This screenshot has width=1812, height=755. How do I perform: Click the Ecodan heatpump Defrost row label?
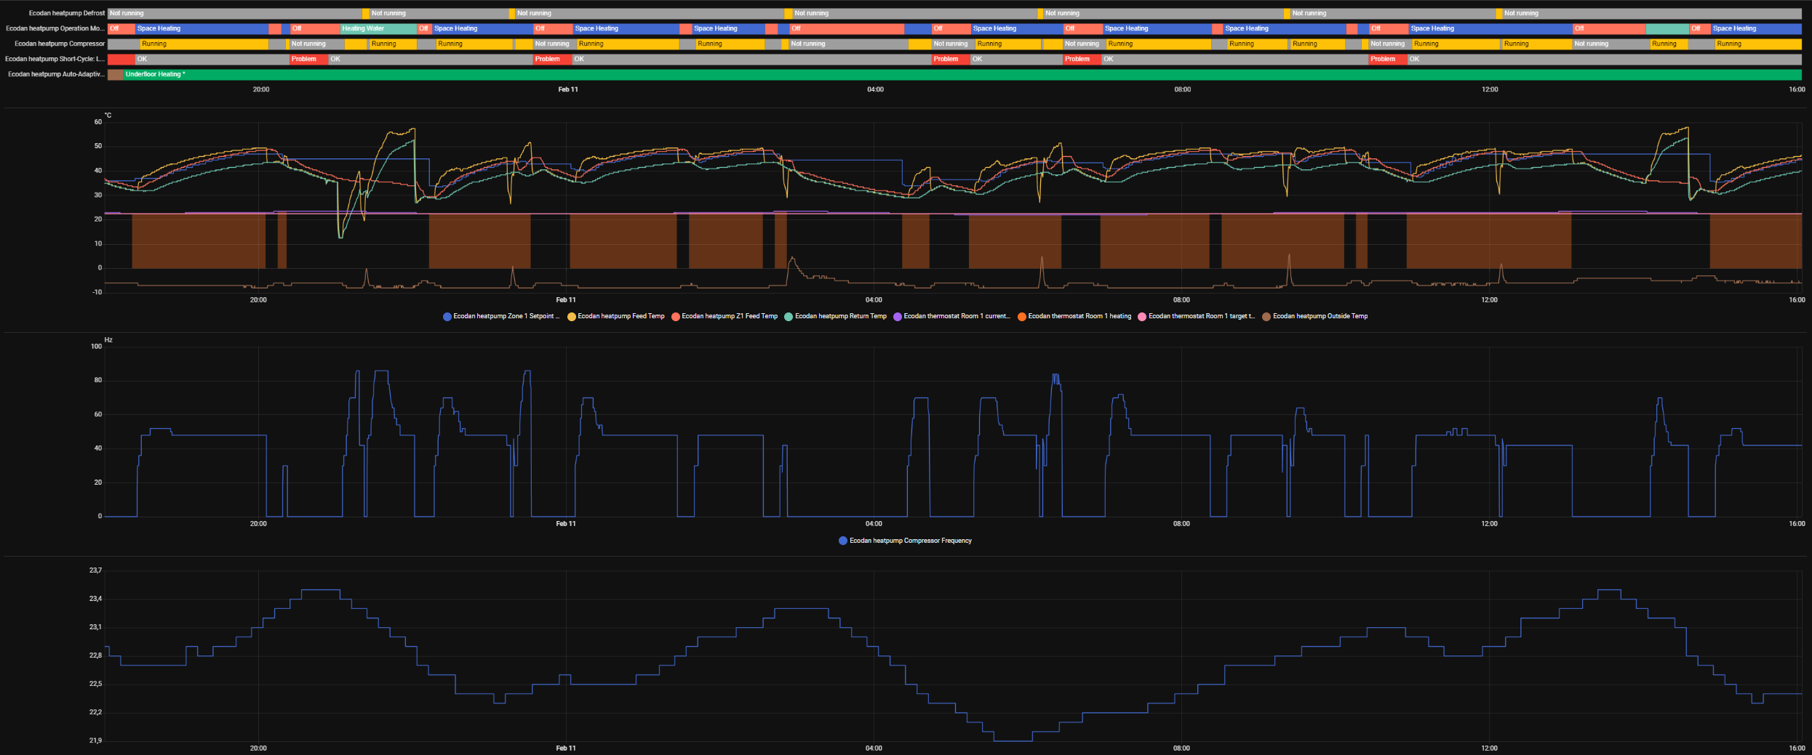pos(66,13)
